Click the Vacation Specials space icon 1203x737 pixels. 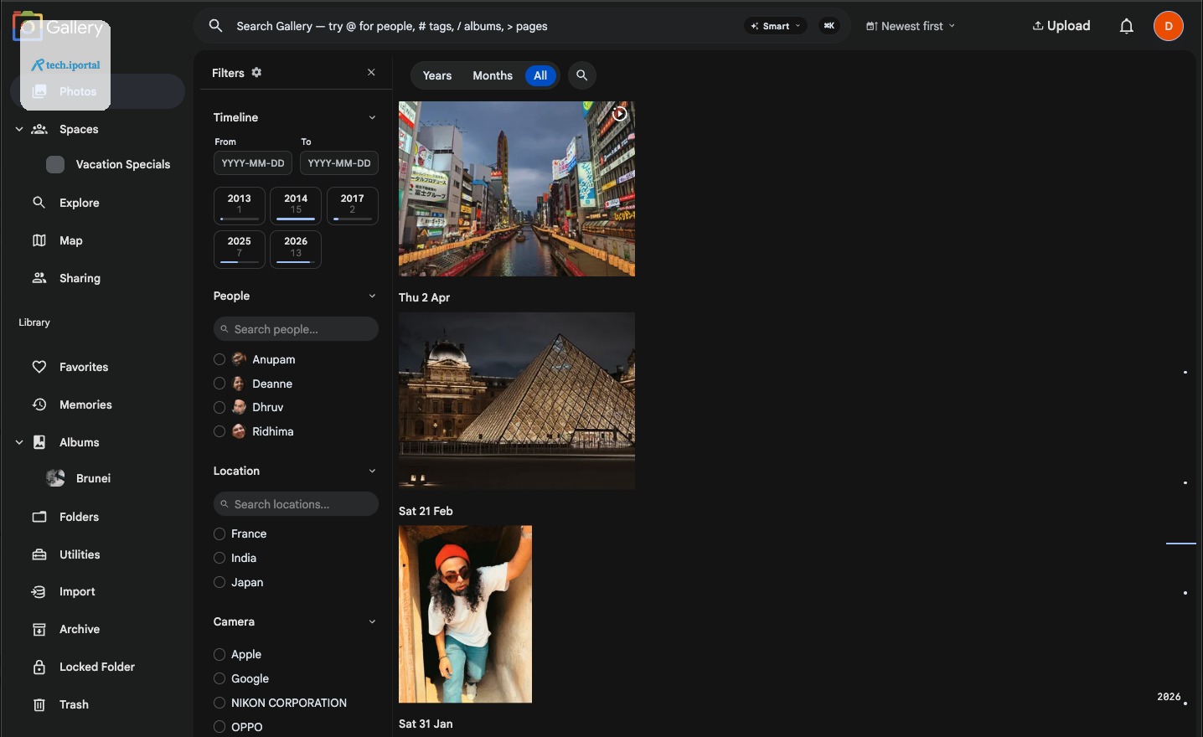[55, 164]
